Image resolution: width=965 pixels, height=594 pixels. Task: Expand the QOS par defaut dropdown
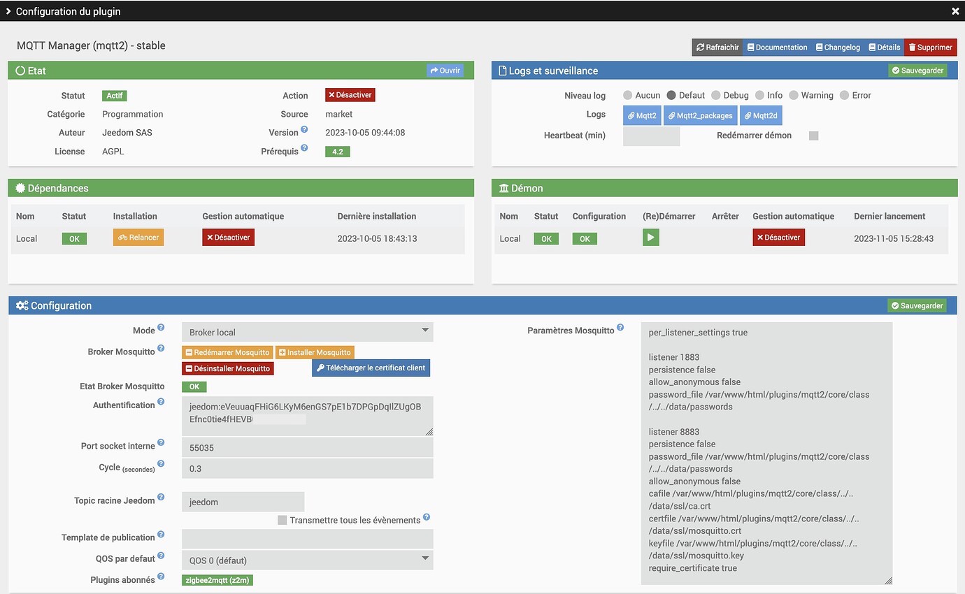click(307, 560)
